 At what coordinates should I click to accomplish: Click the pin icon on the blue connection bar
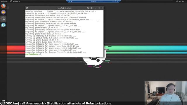pyautogui.click(x=70, y=1)
